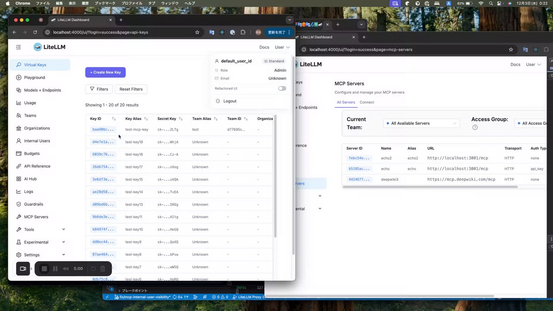Open the Chrome tab search chevron

(x=289, y=20)
